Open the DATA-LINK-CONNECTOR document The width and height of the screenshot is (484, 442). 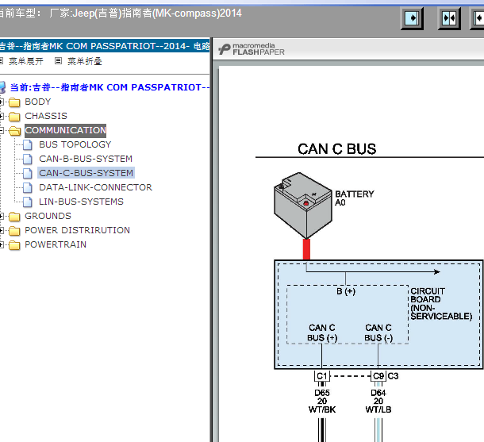[x=95, y=187]
